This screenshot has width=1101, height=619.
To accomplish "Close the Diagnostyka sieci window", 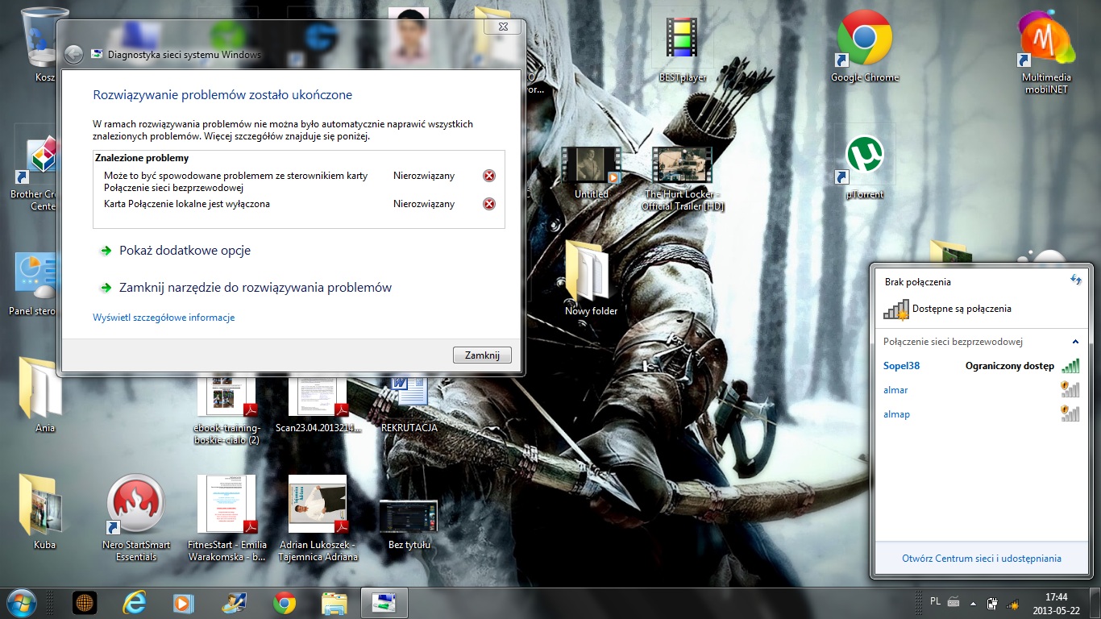I will point(502,27).
